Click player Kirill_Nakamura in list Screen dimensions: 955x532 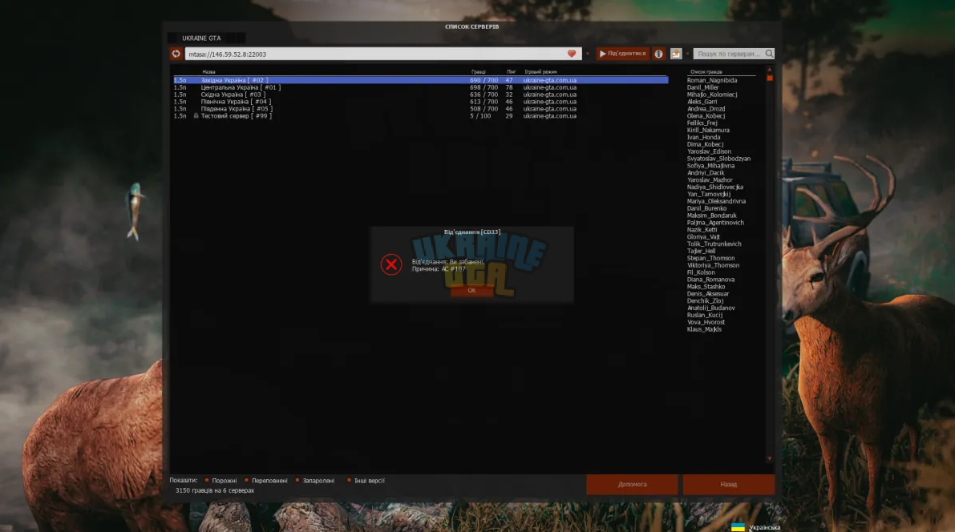point(708,130)
